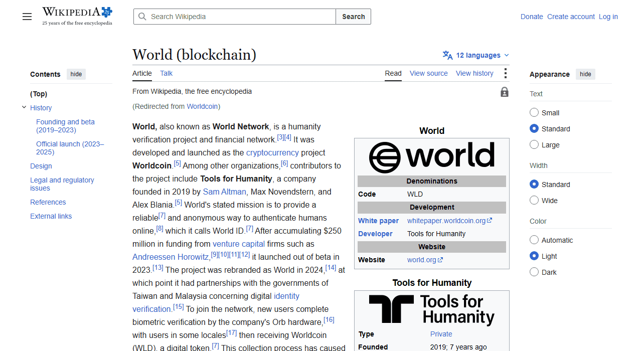Jump to (Top) in contents

[x=39, y=94]
